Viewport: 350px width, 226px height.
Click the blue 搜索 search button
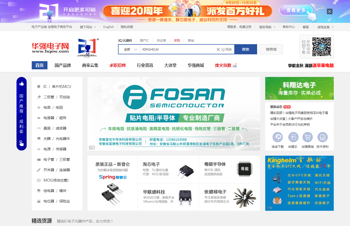click(x=245, y=49)
